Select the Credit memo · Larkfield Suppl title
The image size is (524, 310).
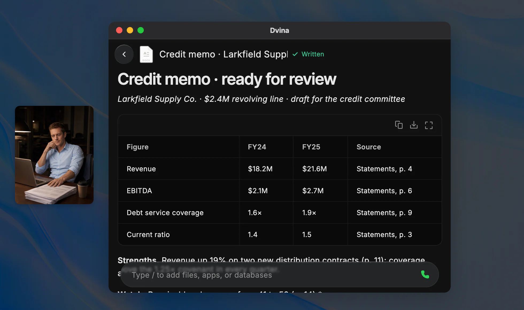coord(224,54)
